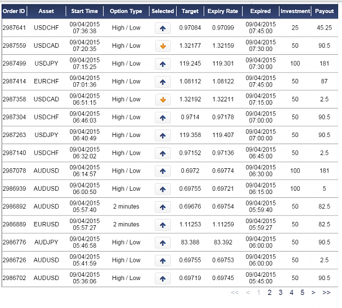Viewport: 342px width, 308px height.
Task: Click the current page 1 indicator
Action: [x=259, y=292]
